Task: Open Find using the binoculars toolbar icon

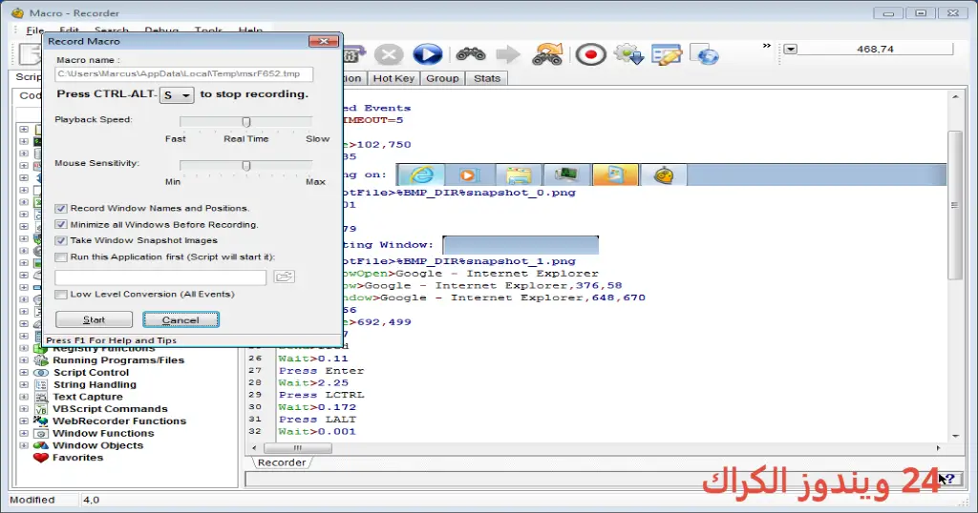Action: [470, 54]
